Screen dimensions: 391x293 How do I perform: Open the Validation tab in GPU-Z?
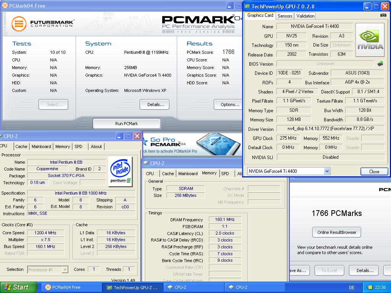(x=305, y=16)
